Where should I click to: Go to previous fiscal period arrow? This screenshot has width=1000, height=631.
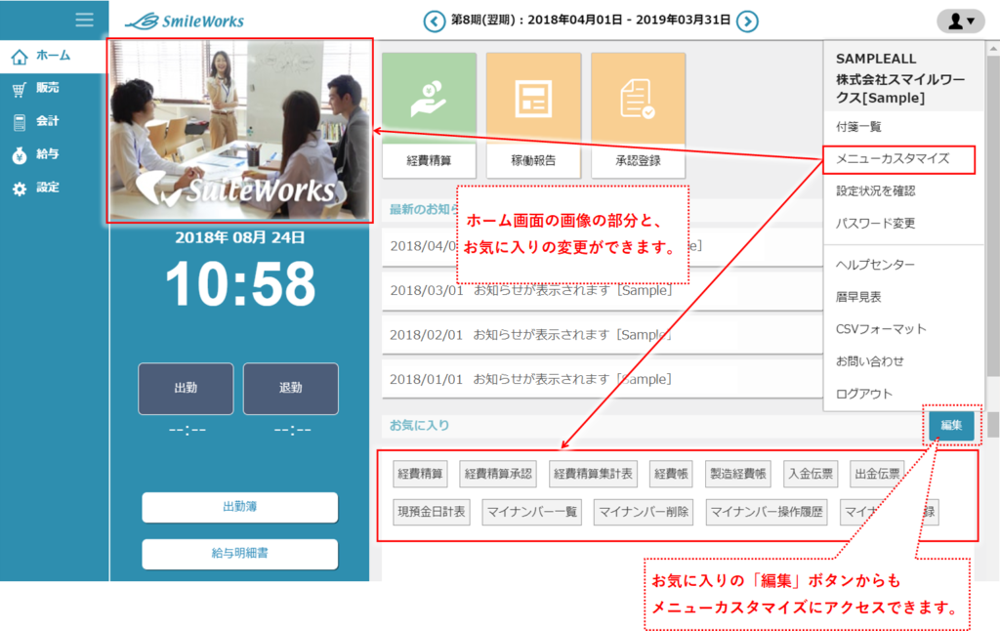point(435,21)
